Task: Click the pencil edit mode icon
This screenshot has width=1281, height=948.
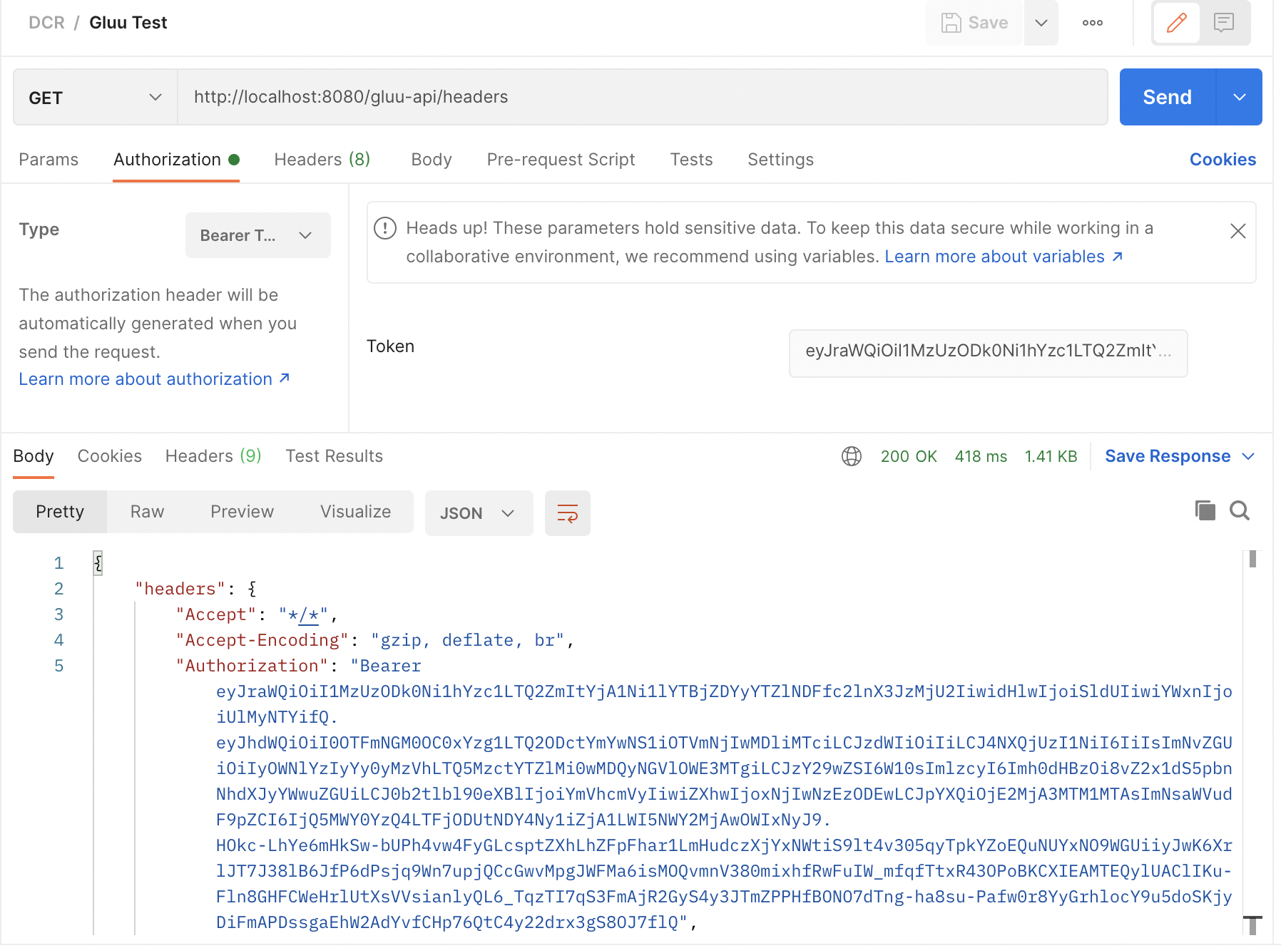Action: [1176, 23]
